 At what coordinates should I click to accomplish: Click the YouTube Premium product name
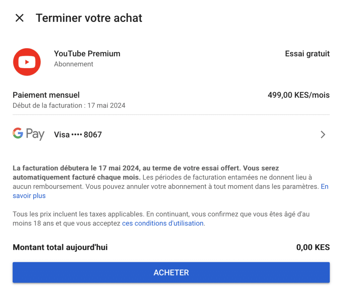coord(87,54)
